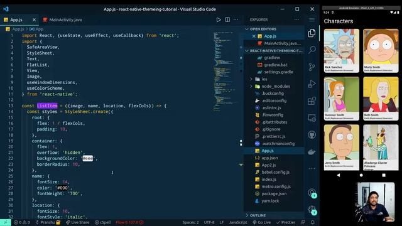Tap Beth Smith card in emulator
Screen dimensions: 402x226
[381, 99]
